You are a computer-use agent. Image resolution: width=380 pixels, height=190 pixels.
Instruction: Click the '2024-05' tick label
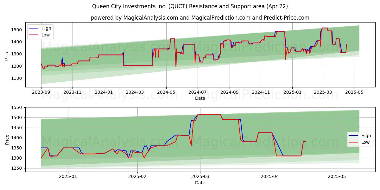click(x=166, y=92)
